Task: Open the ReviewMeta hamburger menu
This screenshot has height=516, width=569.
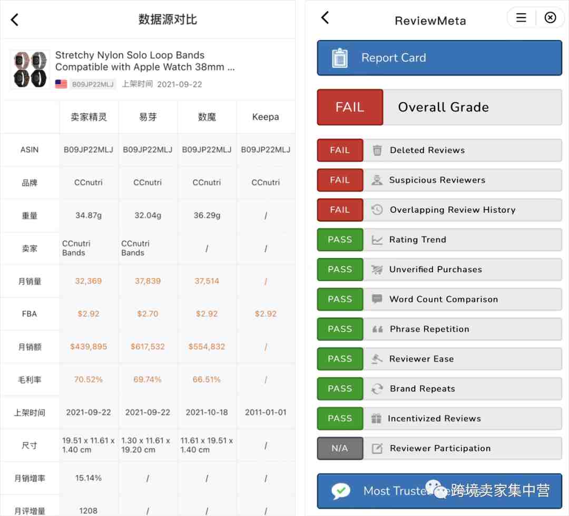Action: pos(521,17)
